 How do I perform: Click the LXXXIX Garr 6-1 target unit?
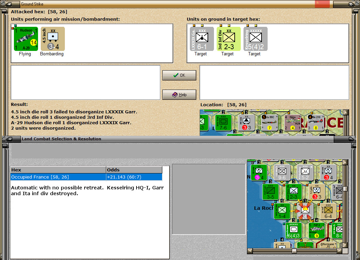(x=202, y=39)
